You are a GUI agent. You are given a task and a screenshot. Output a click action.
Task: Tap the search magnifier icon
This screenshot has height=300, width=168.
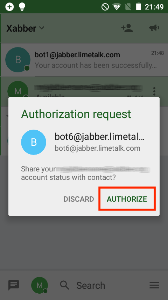point(65,285)
